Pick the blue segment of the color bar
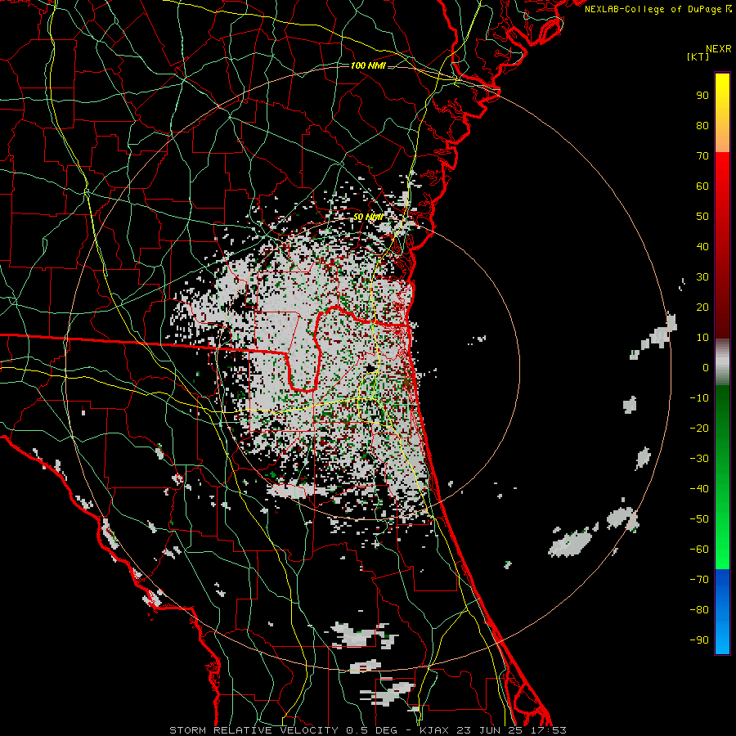The image size is (736, 736). coord(722,611)
